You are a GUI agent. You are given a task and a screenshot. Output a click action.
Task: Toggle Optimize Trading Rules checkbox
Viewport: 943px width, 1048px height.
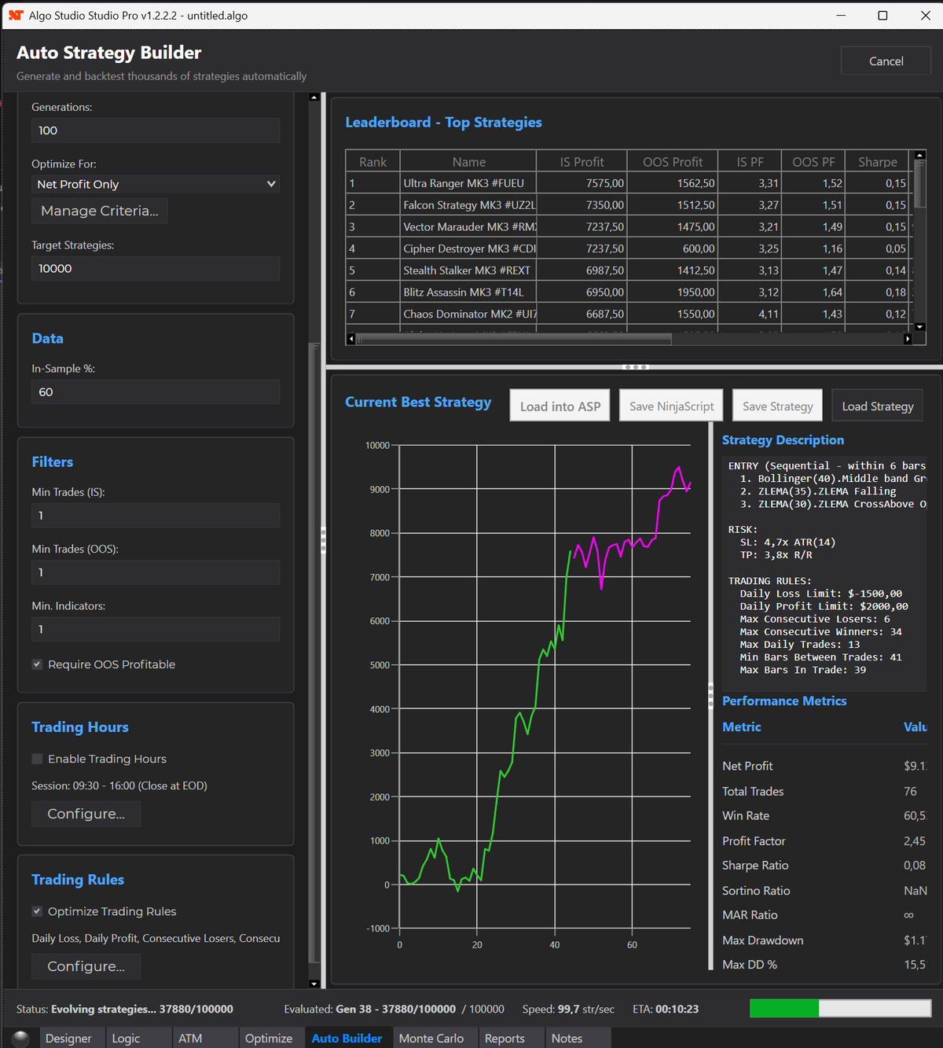[37, 911]
